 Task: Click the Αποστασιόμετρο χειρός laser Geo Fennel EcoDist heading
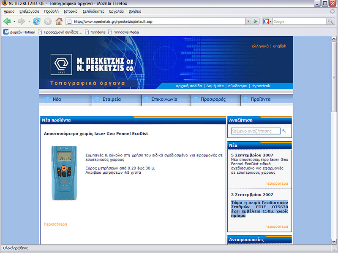(96, 134)
